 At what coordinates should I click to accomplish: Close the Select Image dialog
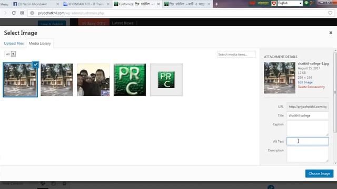(x=331, y=33)
